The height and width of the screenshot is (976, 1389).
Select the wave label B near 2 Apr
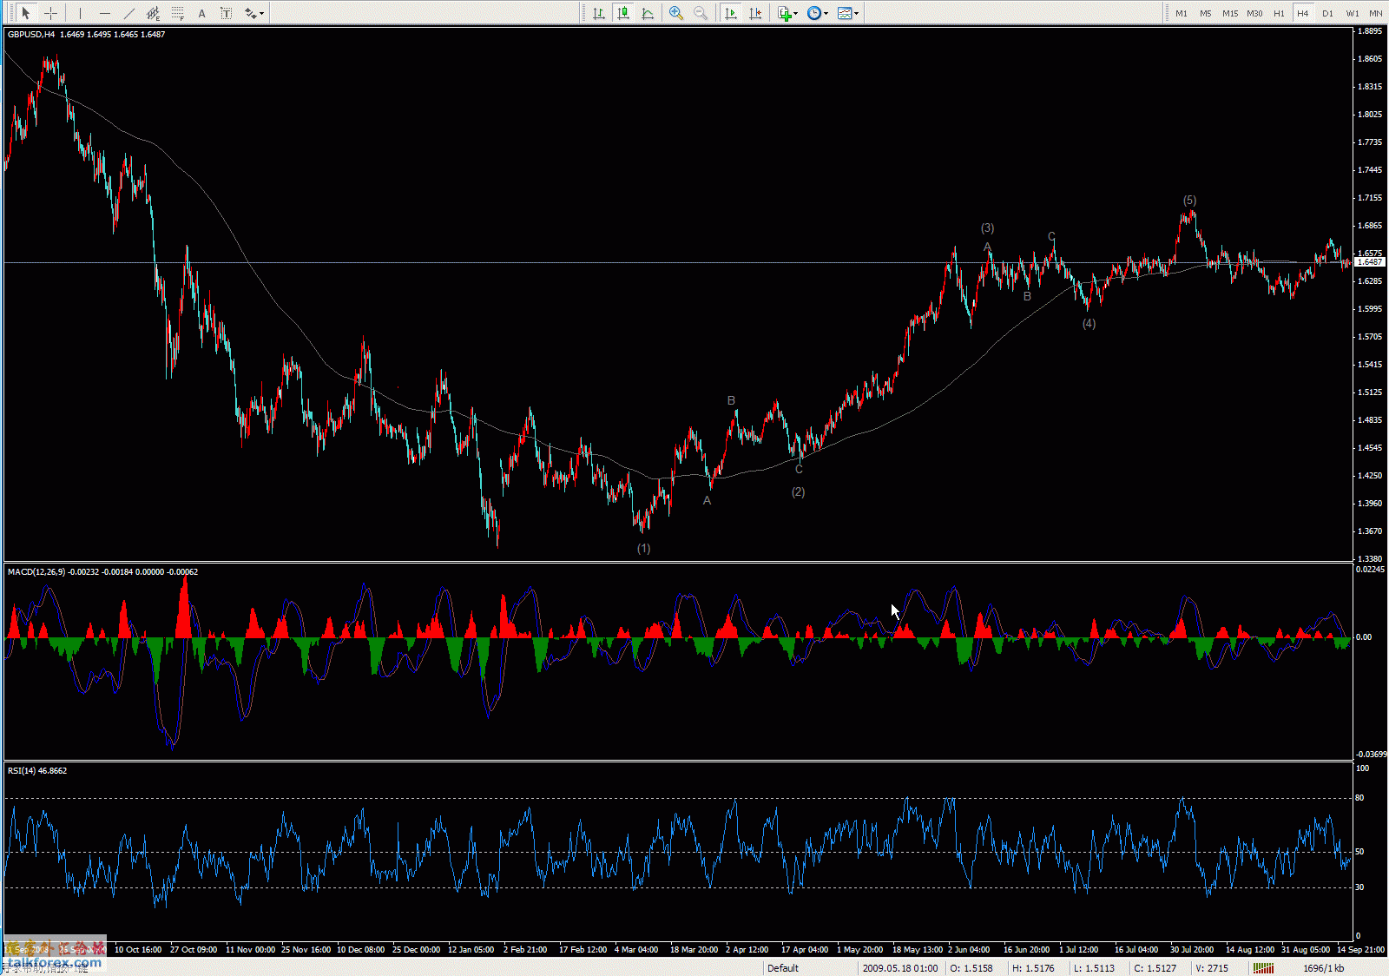coord(731,401)
